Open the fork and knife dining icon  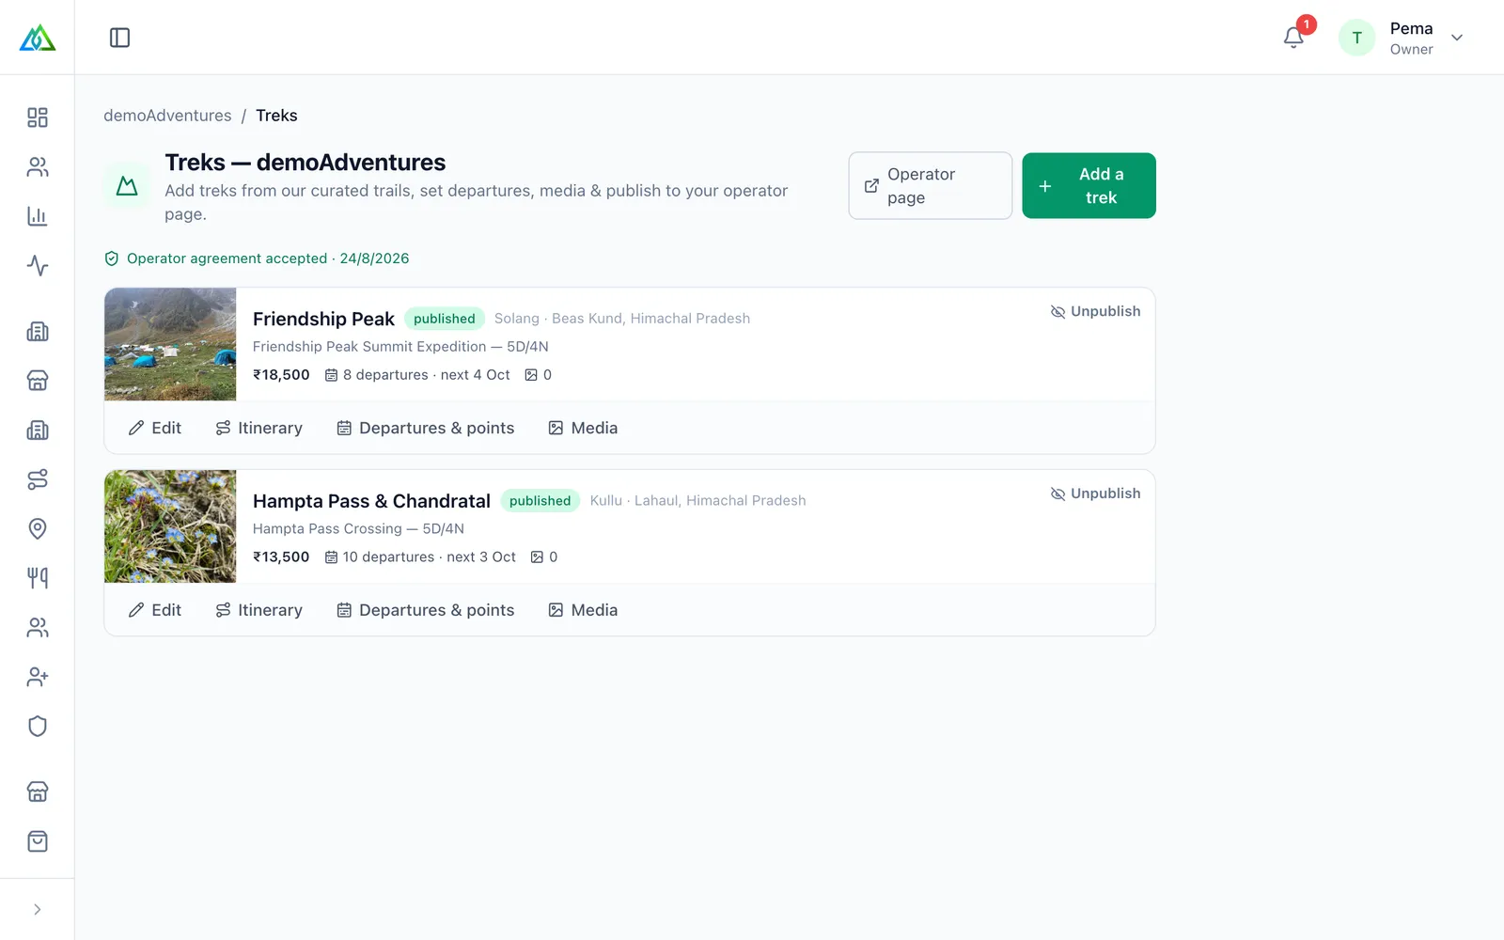click(38, 578)
